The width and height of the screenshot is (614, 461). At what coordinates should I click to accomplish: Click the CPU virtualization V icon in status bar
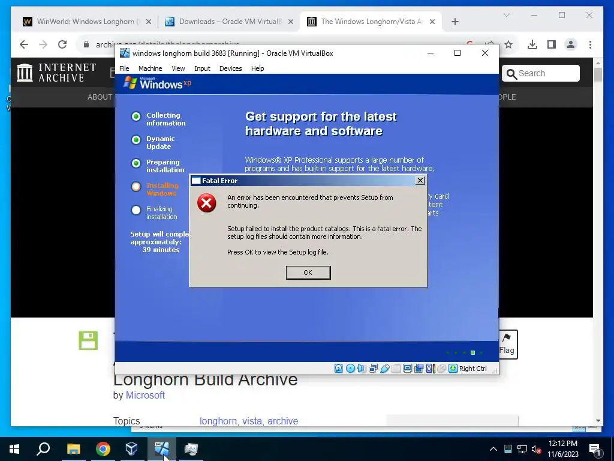[431, 369]
